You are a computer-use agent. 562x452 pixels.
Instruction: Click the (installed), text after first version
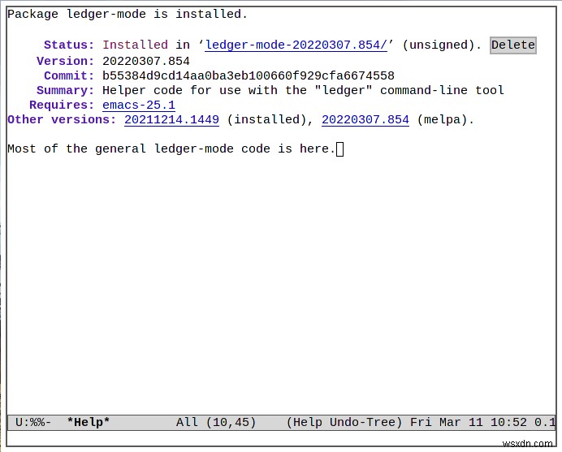pyautogui.click(x=270, y=119)
